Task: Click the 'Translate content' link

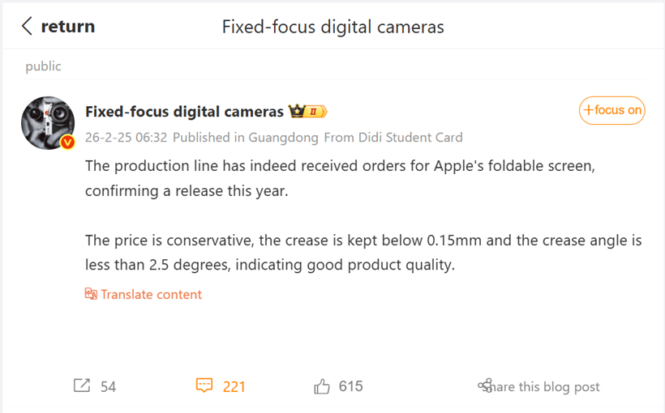Action: 151,294
